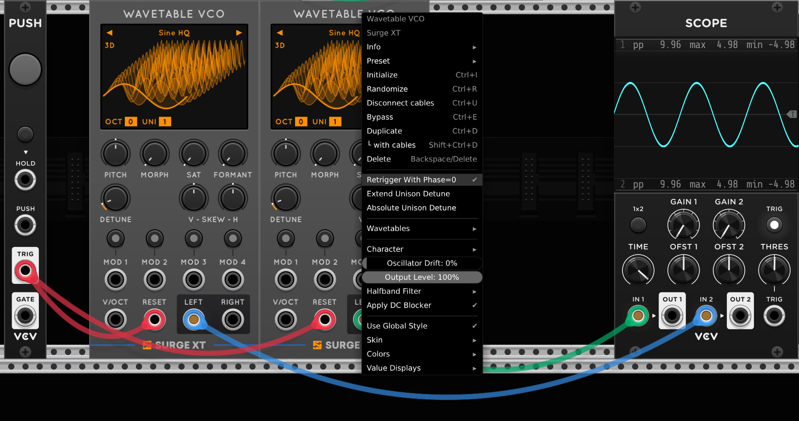Toggle 3D display on second Wavetable VCO

coord(280,45)
